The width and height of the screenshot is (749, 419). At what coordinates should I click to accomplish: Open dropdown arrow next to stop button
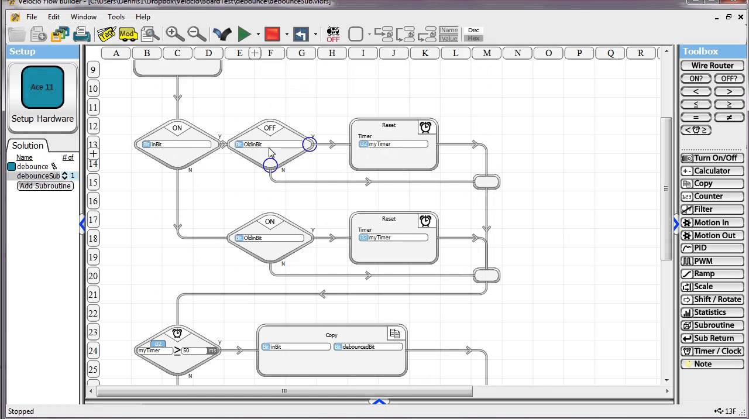point(287,35)
